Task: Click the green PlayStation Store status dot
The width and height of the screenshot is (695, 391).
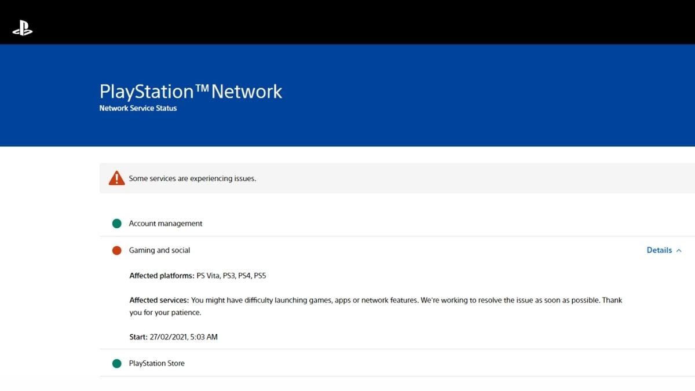Action: 116,363
